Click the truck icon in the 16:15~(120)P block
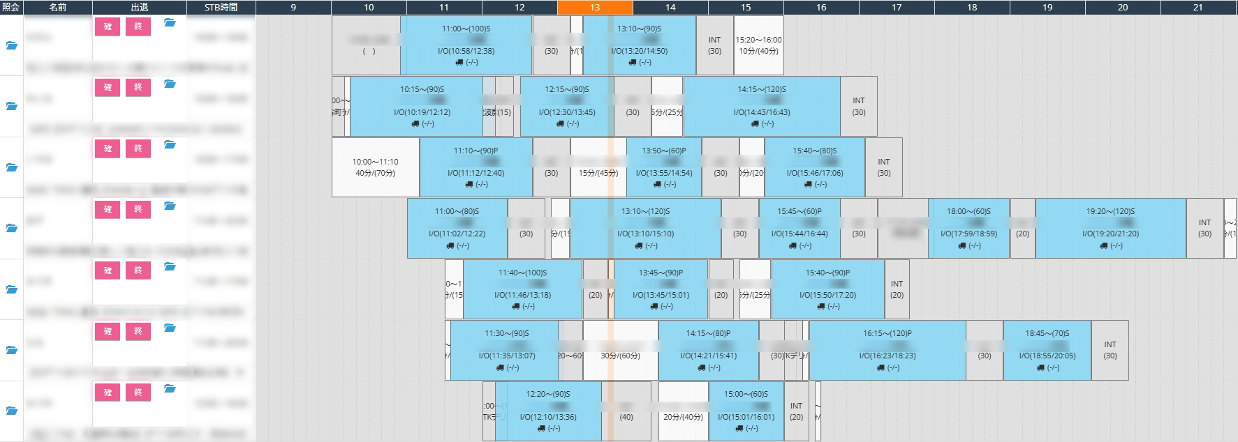This screenshot has width=1238, height=442. tap(880, 367)
